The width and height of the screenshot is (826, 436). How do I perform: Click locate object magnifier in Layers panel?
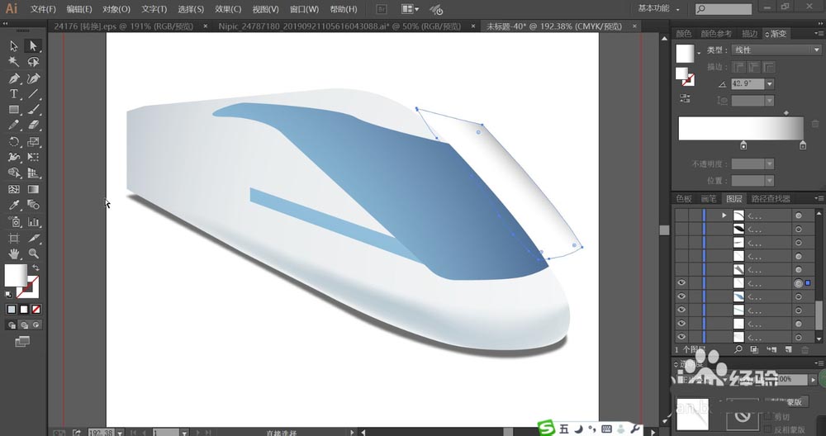(738, 349)
